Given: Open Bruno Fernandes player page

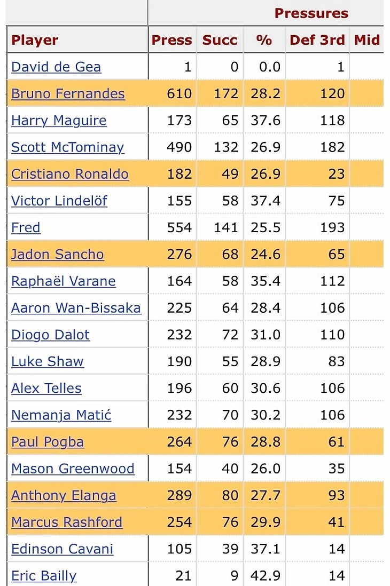Looking at the screenshot, I should coord(68,94).
